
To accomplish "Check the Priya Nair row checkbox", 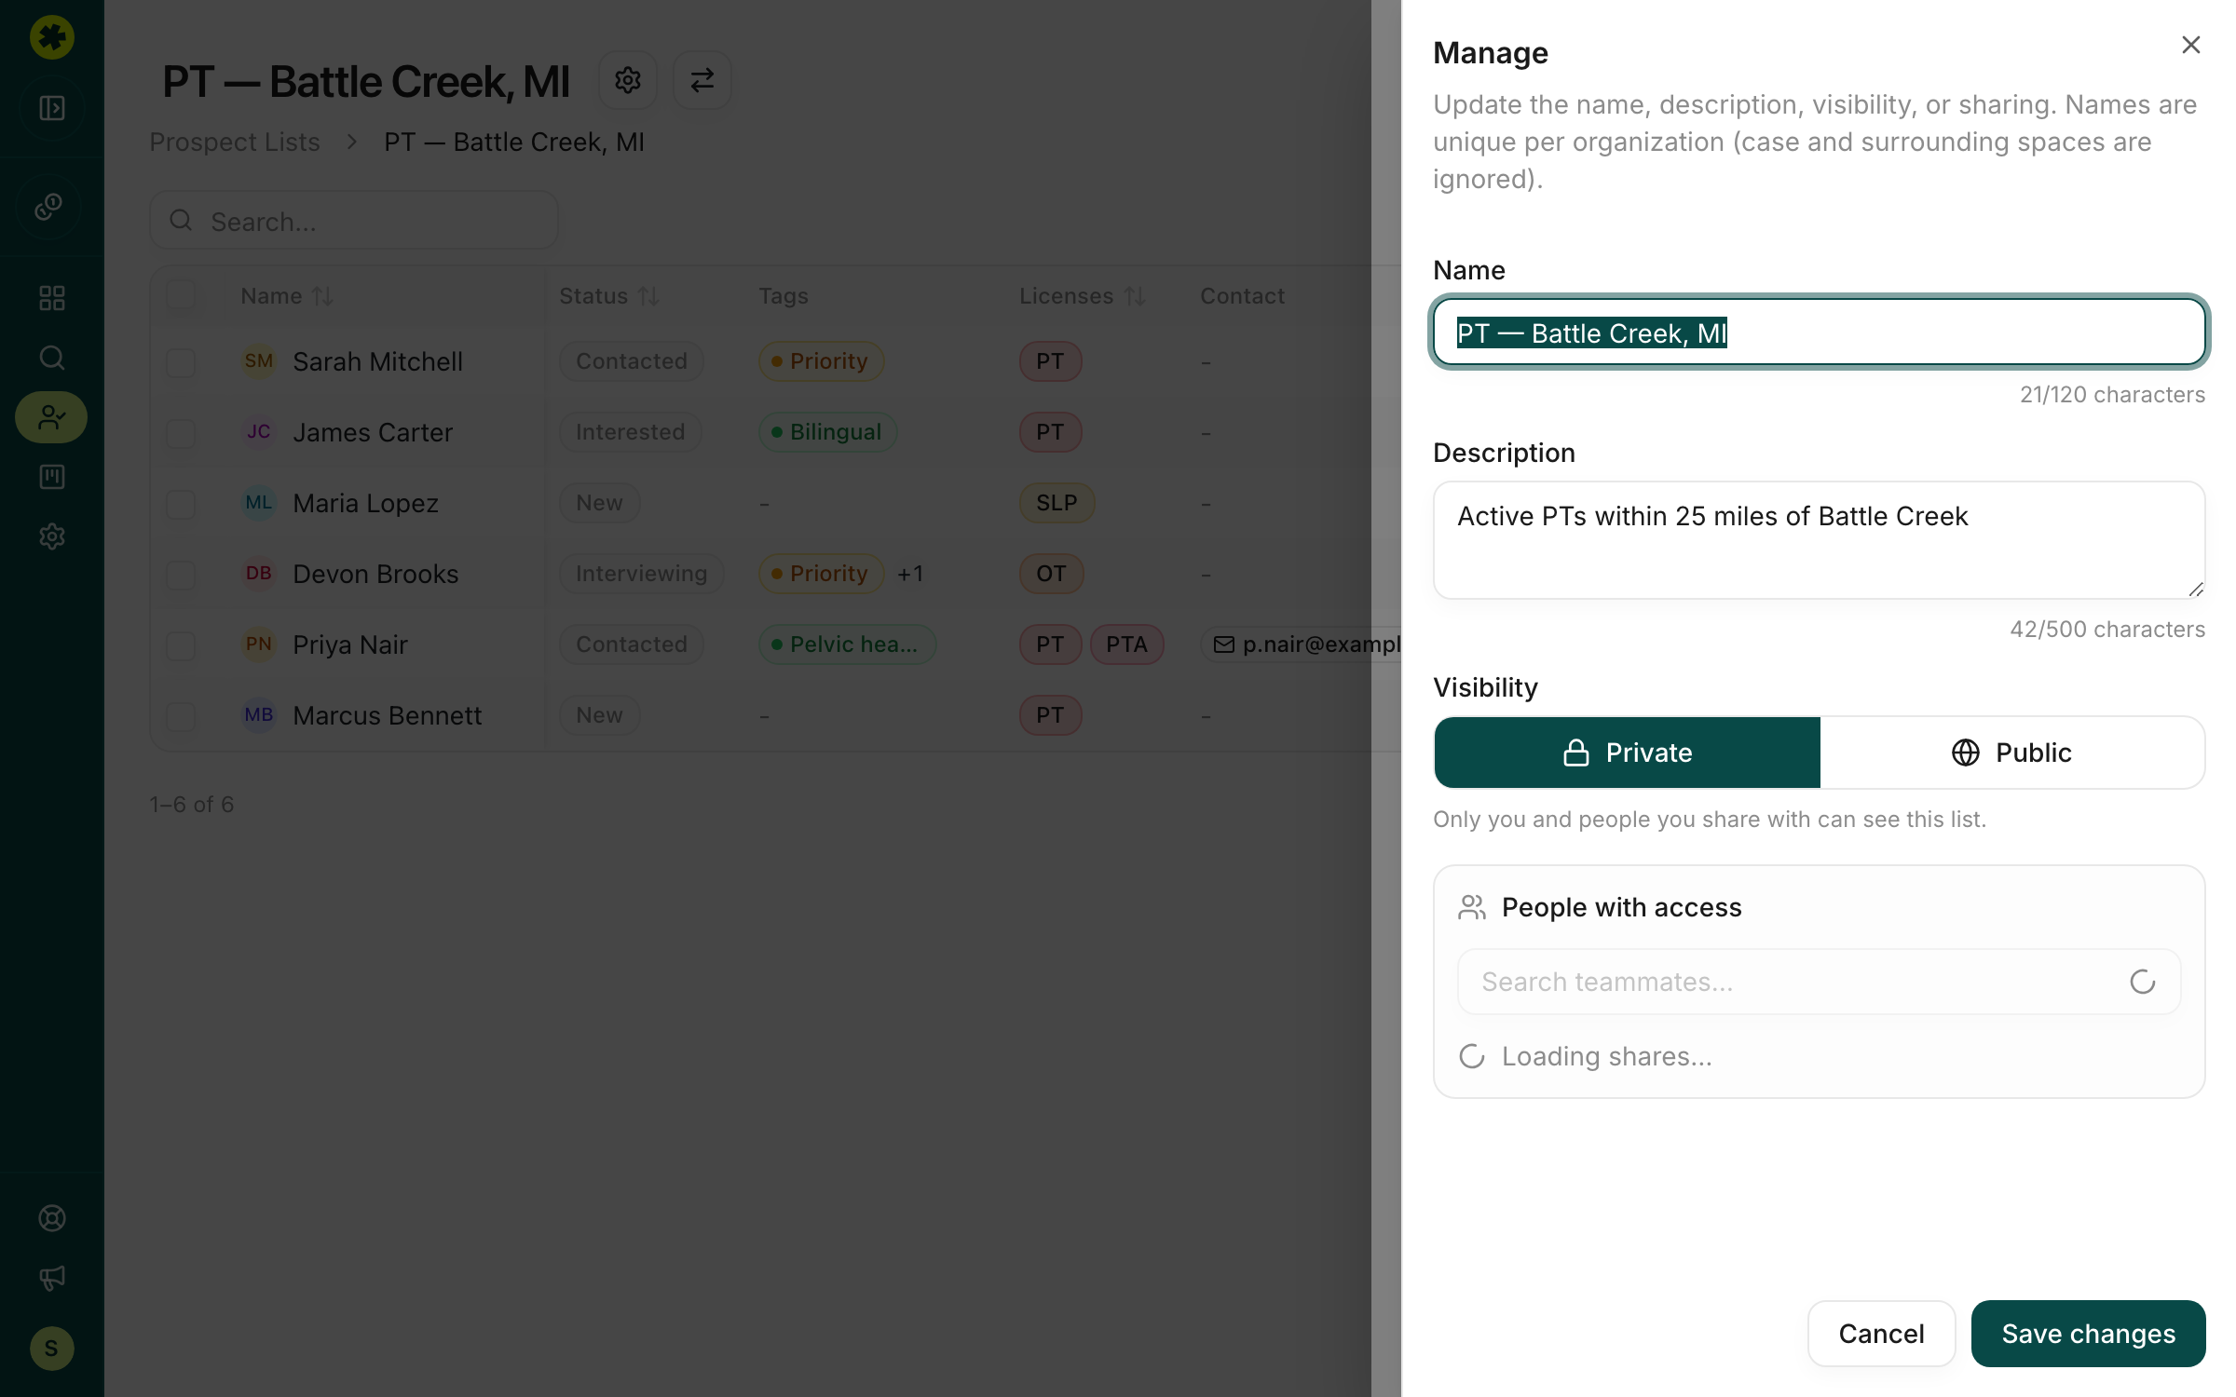I will (x=181, y=645).
